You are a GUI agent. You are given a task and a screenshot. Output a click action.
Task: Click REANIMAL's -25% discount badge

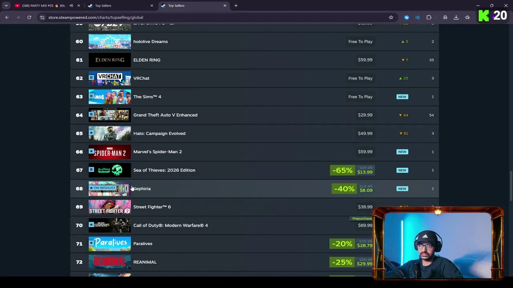342,262
